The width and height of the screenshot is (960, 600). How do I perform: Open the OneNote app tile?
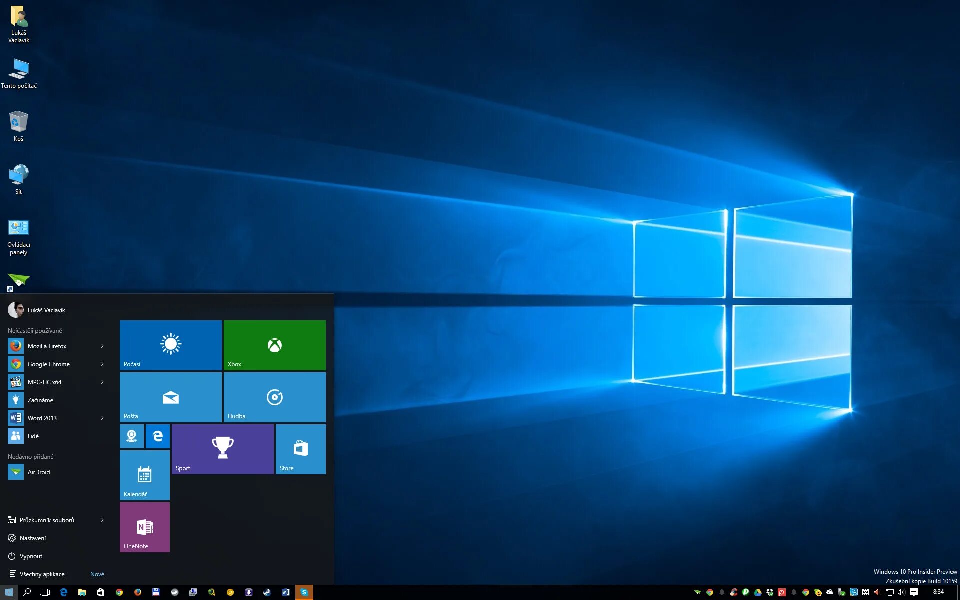(x=144, y=527)
